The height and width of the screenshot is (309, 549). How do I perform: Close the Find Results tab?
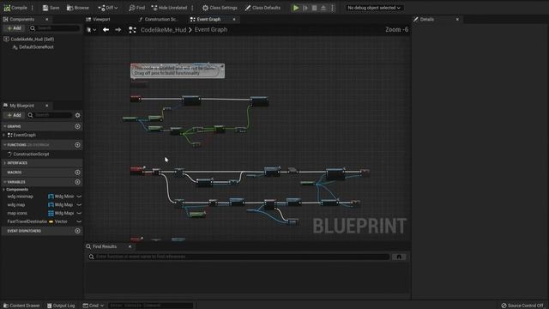coord(130,246)
